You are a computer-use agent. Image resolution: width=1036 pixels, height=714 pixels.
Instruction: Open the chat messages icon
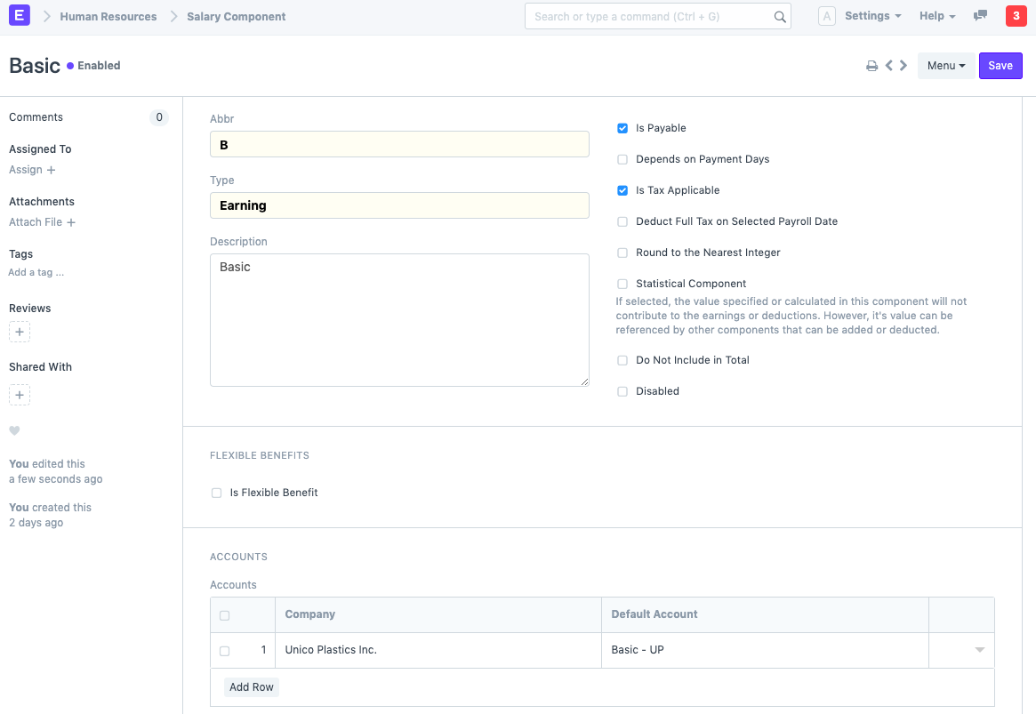(x=980, y=16)
